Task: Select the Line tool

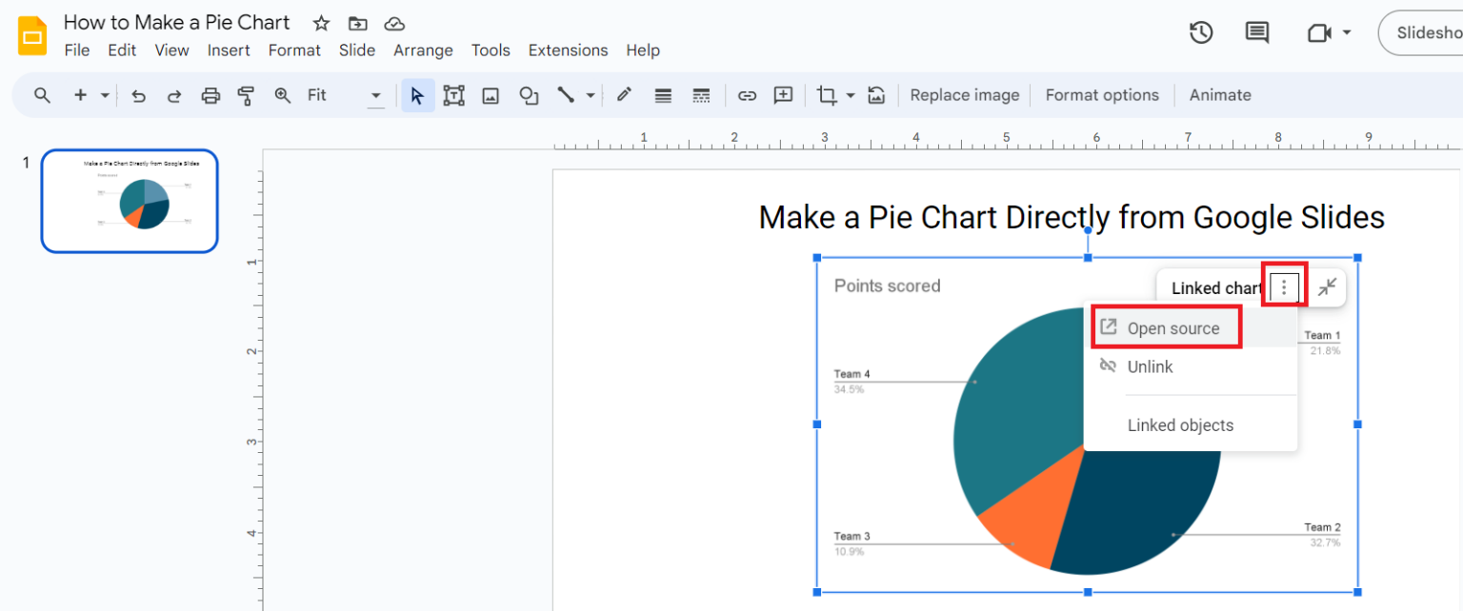Action: (x=566, y=95)
